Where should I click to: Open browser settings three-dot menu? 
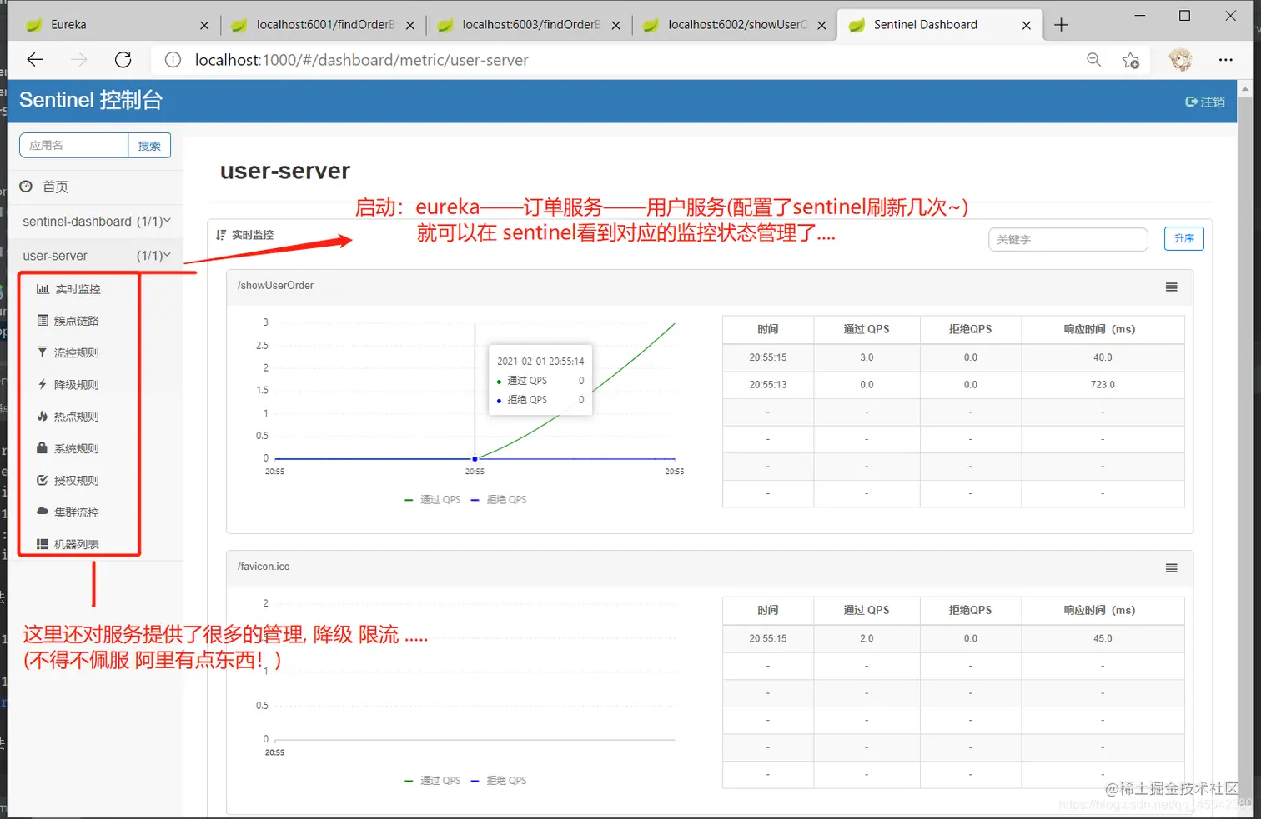(x=1225, y=60)
